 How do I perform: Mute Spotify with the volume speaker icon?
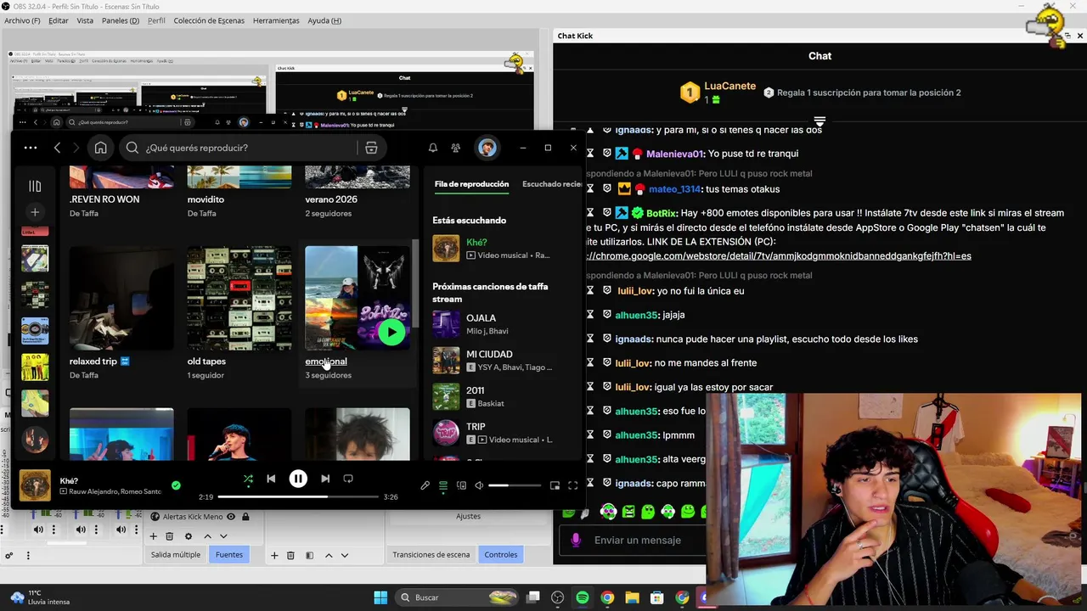479,485
